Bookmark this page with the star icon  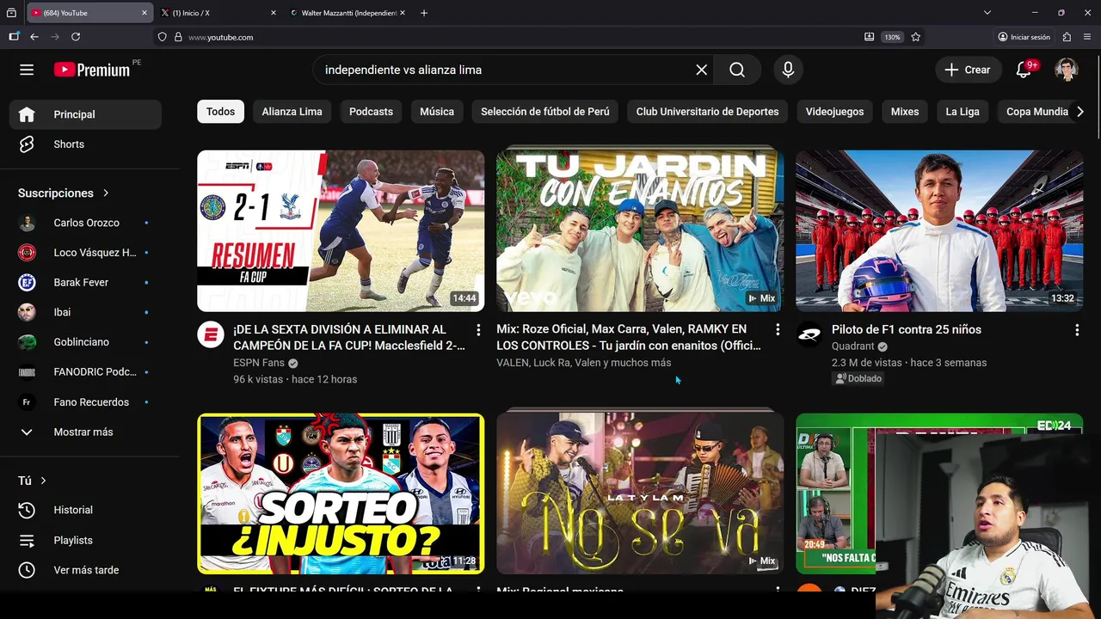916,37
